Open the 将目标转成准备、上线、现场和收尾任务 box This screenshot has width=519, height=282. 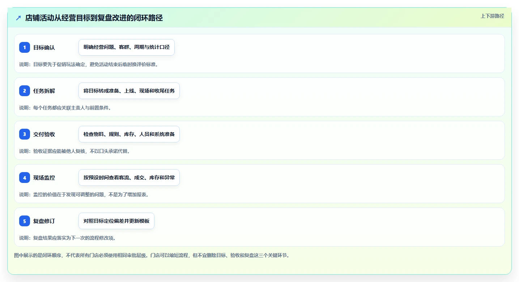(129, 91)
